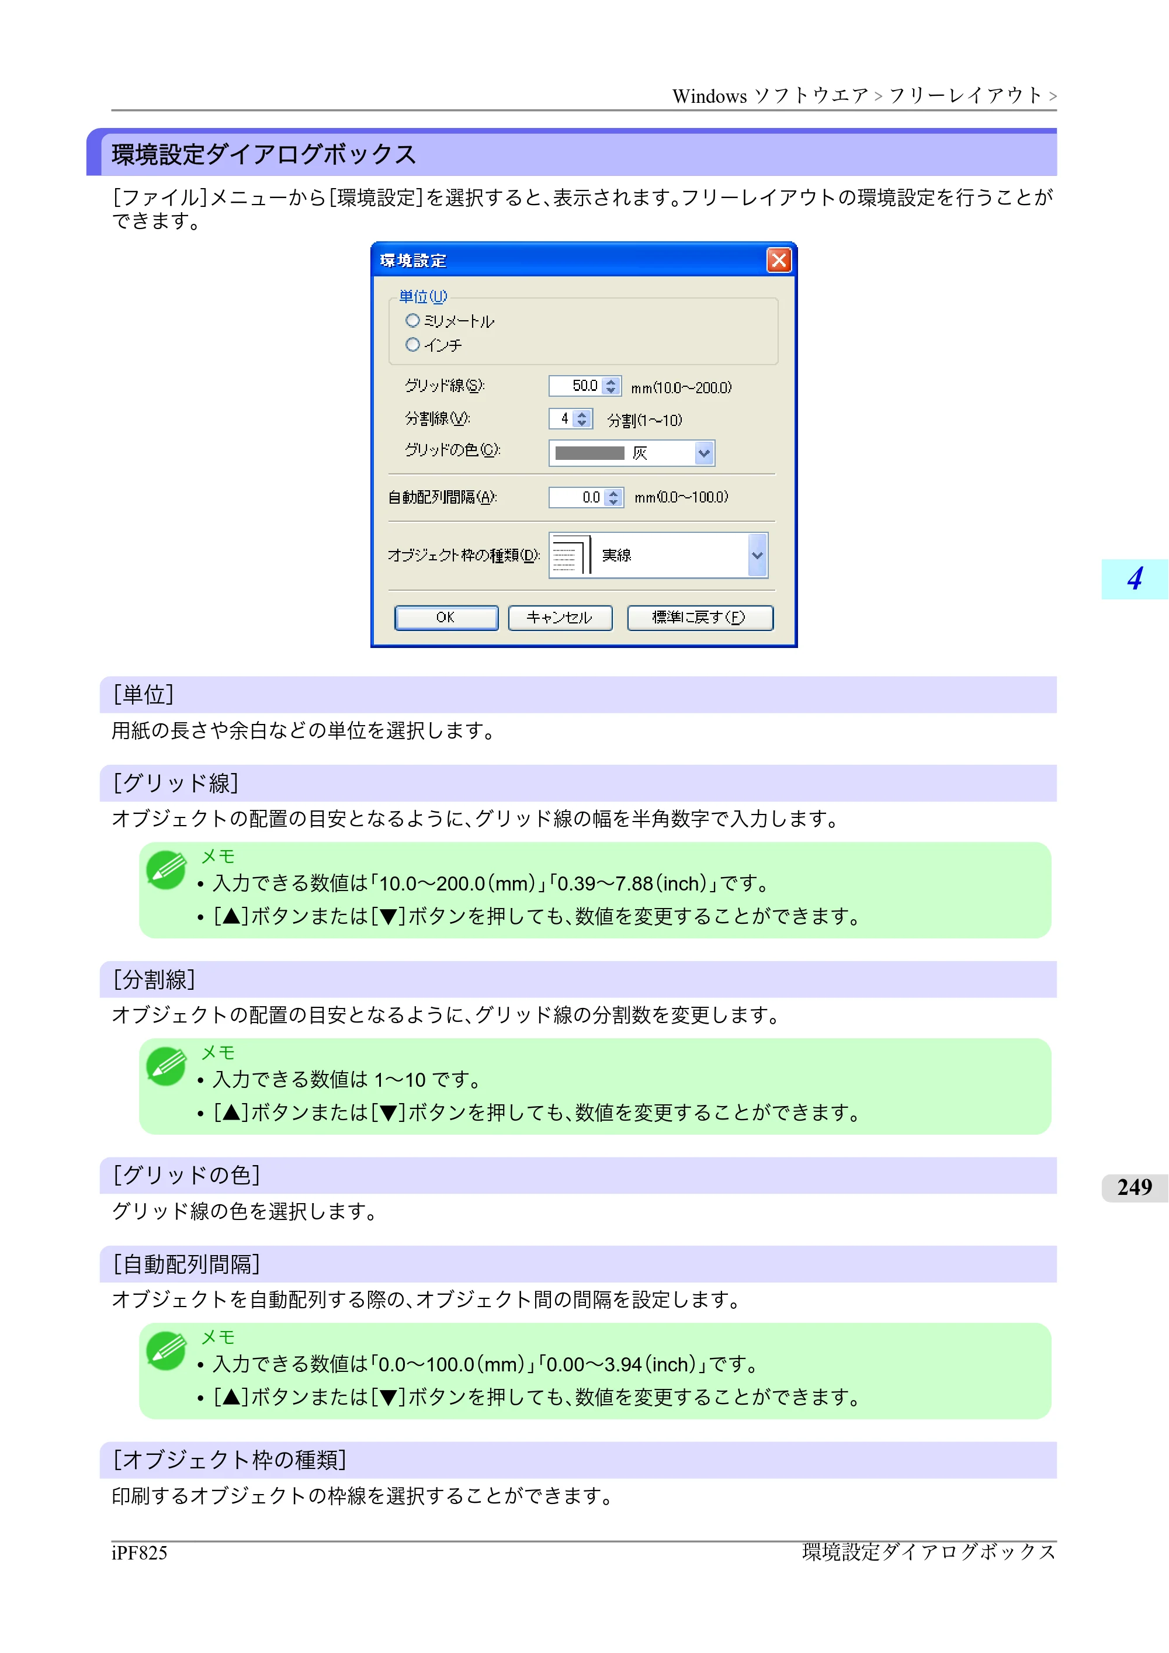
Task: Close the 環境設定 dialog with X
Action: pos(779,260)
